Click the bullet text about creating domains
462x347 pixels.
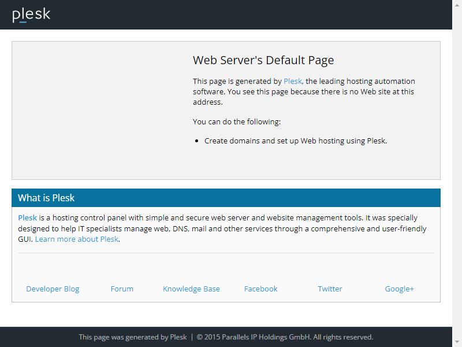(296, 141)
